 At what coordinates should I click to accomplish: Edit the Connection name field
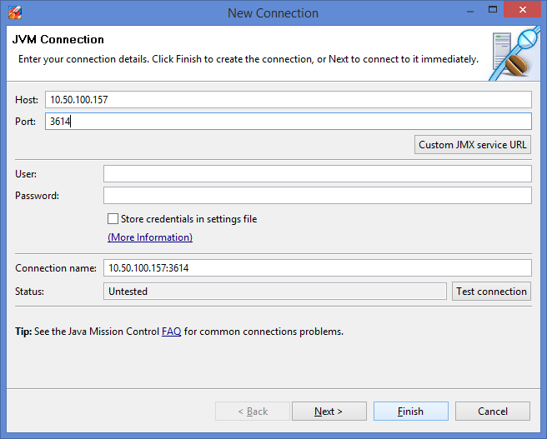318,268
